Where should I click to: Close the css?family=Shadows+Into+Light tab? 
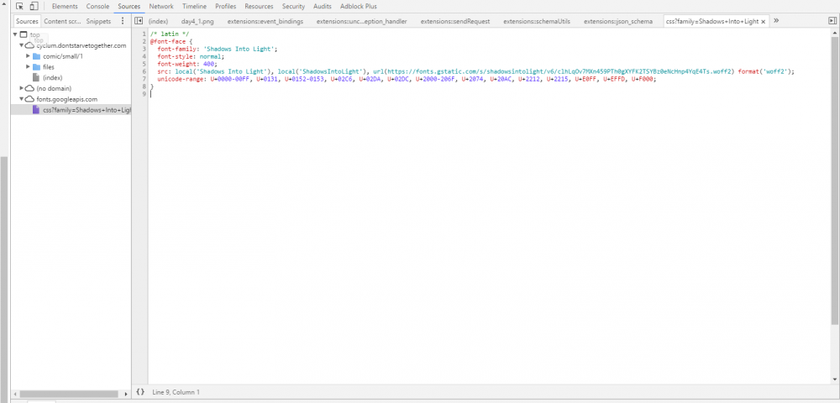tap(763, 22)
